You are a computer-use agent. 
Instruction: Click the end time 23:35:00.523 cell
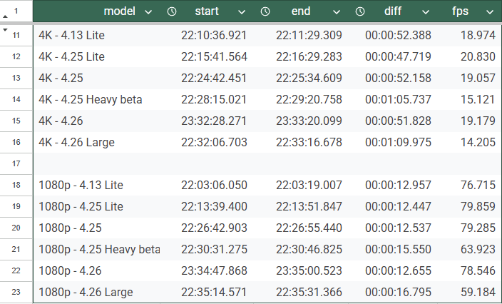[x=309, y=271]
